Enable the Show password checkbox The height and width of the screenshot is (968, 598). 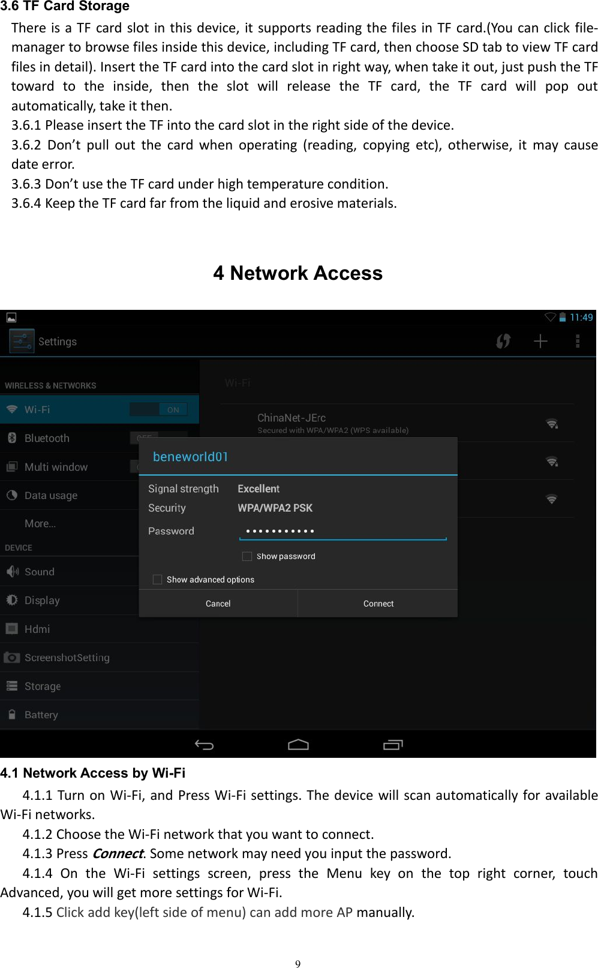(247, 556)
